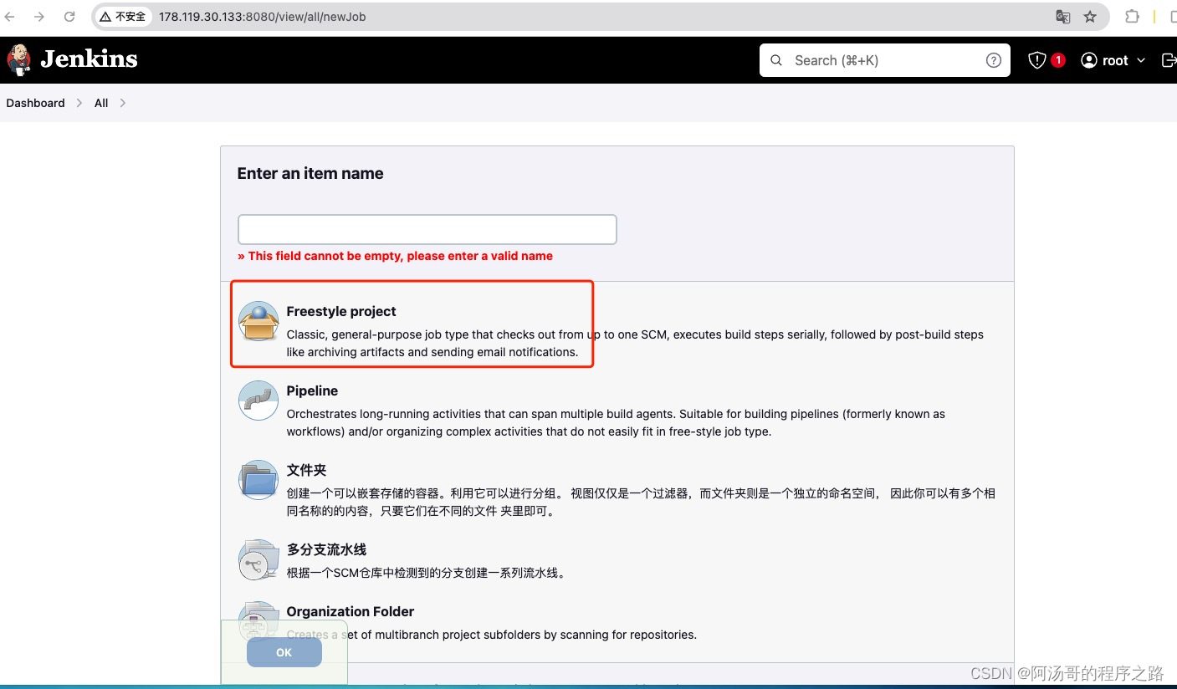The width and height of the screenshot is (1177, 689).
Task: Select the Pipeline pipe icon
Action: [x=258, y=401]
